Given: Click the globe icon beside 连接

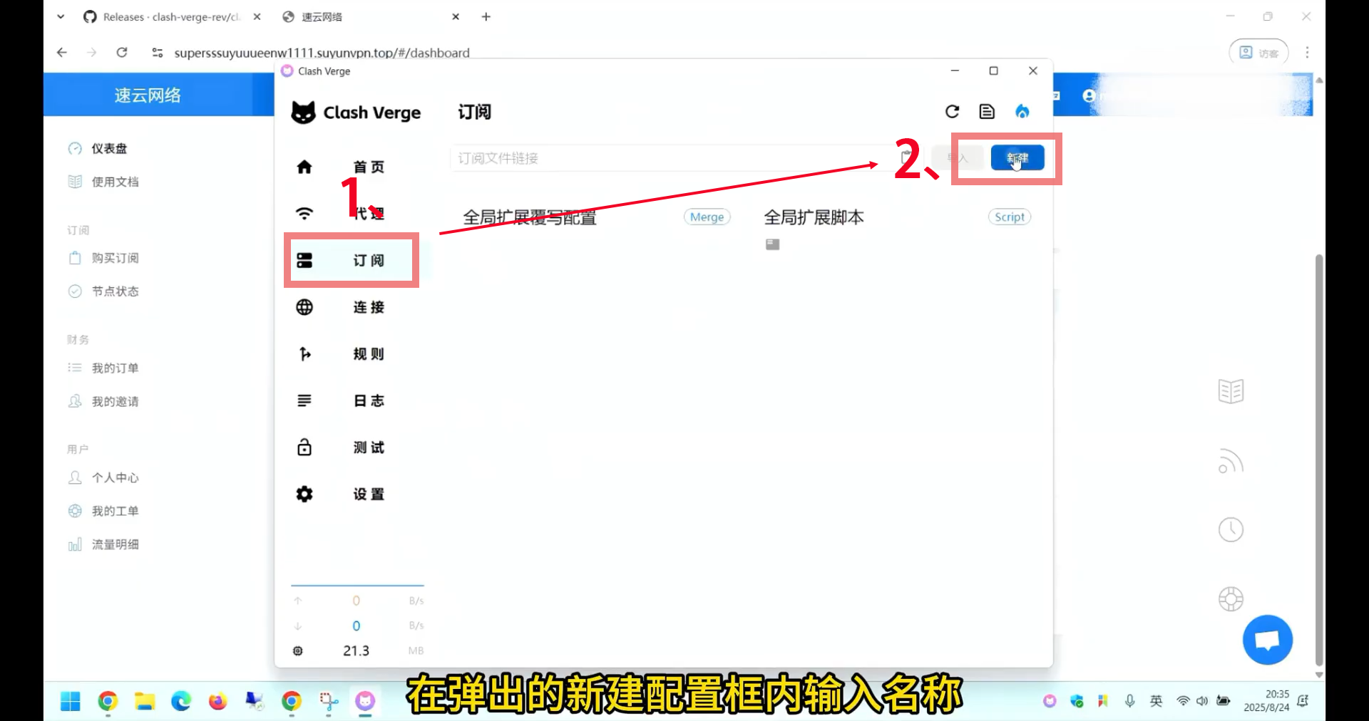Looking at the screenshot, I should coord(304,307).
